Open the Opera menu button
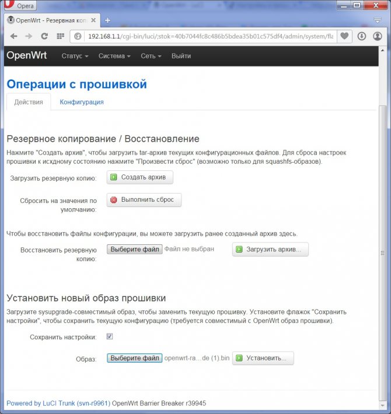This screenshot has height=414, width=391. 20,5
